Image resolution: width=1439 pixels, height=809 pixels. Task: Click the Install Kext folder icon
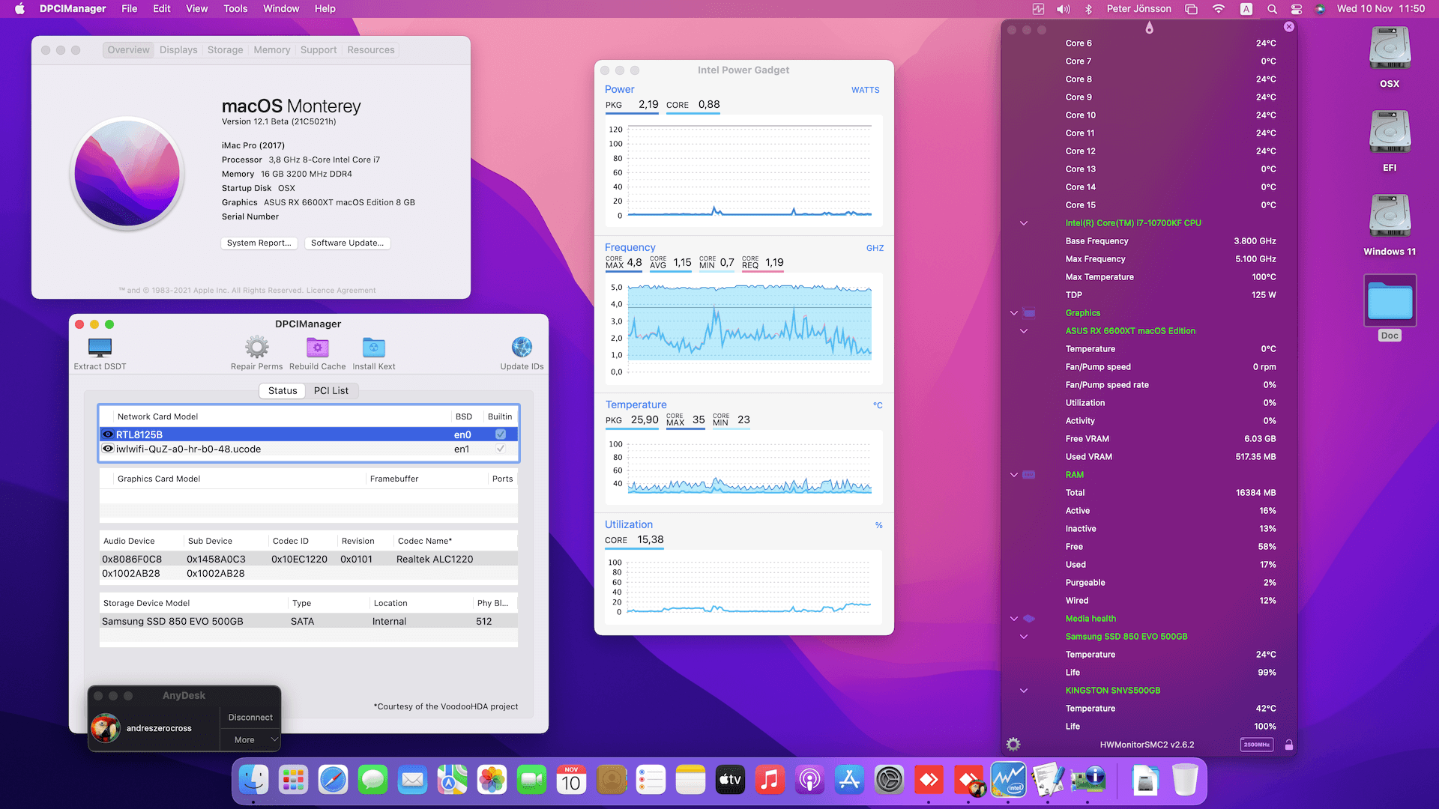[x=373, y=348]
